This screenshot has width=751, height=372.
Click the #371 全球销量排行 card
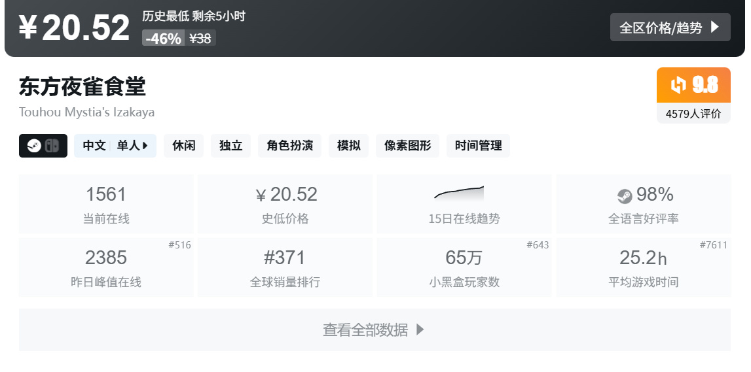pyautogui.click(x=285, y=267)
